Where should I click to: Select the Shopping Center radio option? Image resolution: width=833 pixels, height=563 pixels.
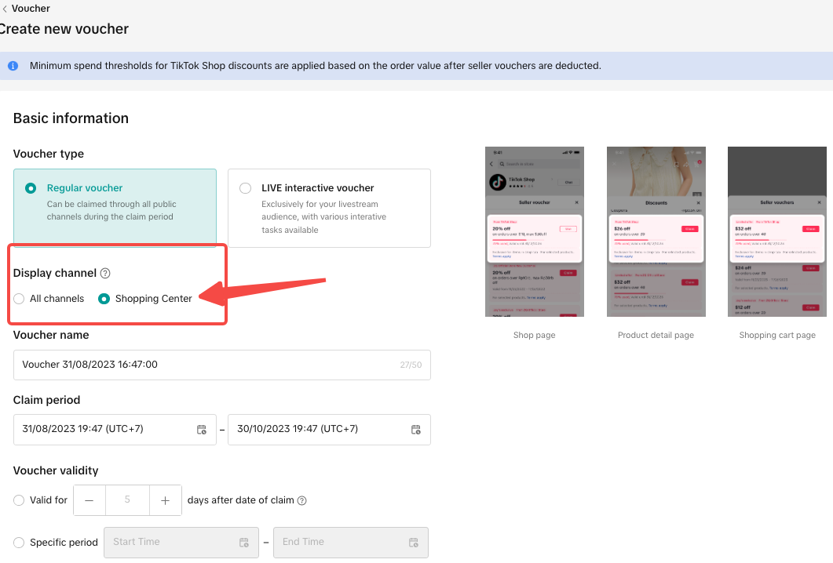104,299
